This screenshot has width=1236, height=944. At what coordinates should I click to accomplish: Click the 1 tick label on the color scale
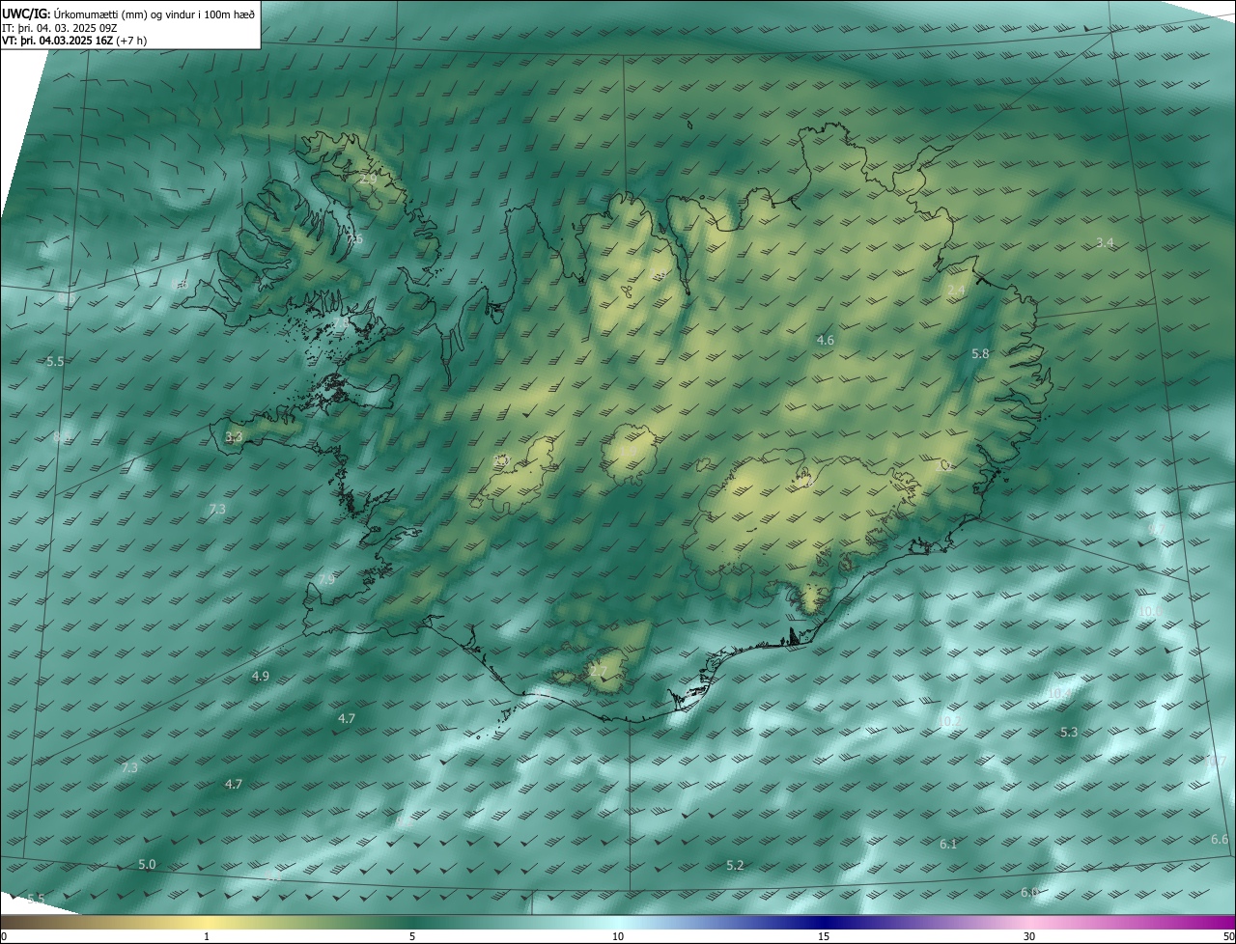(x=207, y=936)
